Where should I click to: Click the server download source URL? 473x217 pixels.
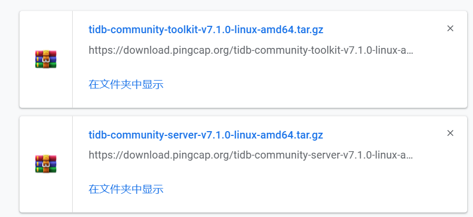[x=251, y=155]
